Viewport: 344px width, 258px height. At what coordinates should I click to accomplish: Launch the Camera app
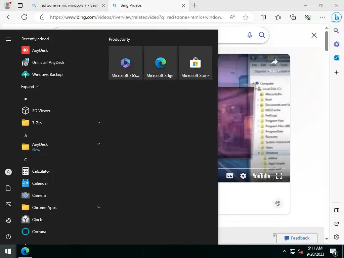[x=34, y=195]
